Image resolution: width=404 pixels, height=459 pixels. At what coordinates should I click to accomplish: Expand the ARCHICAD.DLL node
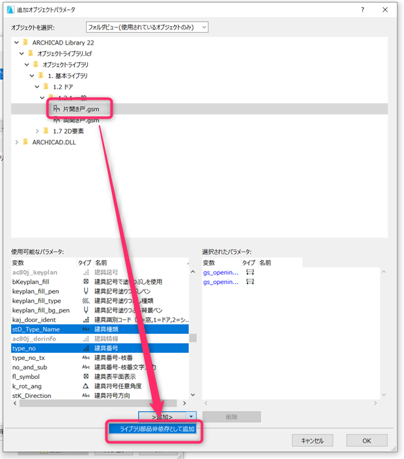coord(16,142)
